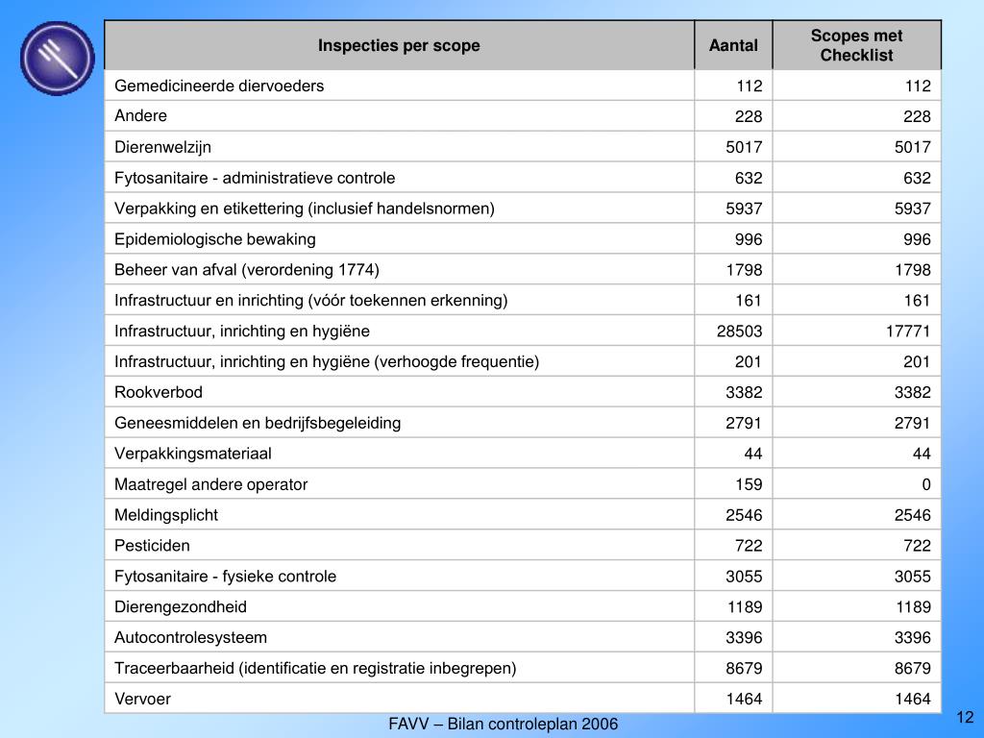Select 'Geneesmiddelen en bedrijfsbegeleiding' row label
Screen dimensions: 984x738
point(258,423)
